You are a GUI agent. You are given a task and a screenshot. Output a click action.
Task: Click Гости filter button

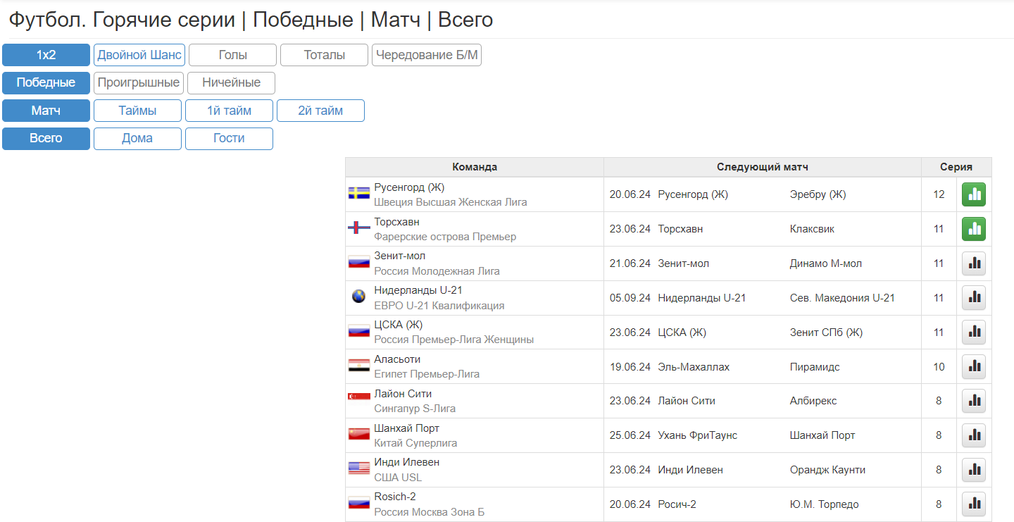point(229,138)
